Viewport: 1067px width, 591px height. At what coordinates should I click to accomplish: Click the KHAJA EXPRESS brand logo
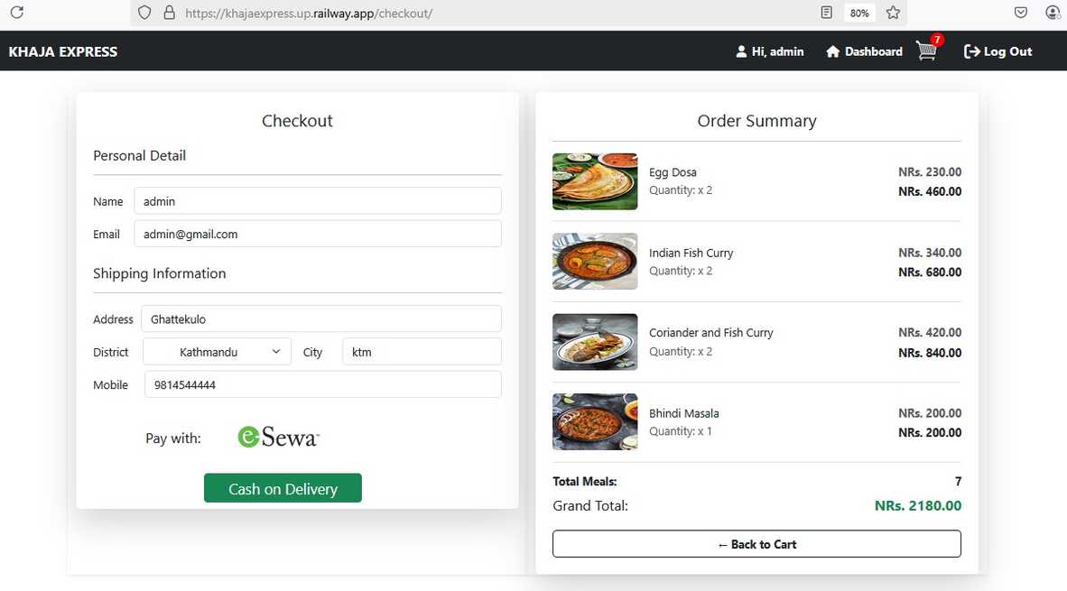coord(63,51)
